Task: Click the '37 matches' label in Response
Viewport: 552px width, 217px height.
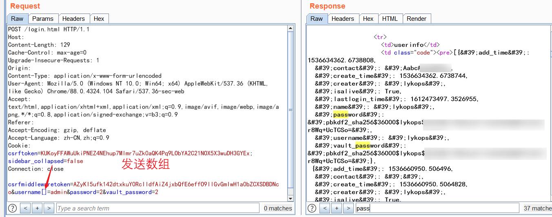Action: click(x=538, y=208)
